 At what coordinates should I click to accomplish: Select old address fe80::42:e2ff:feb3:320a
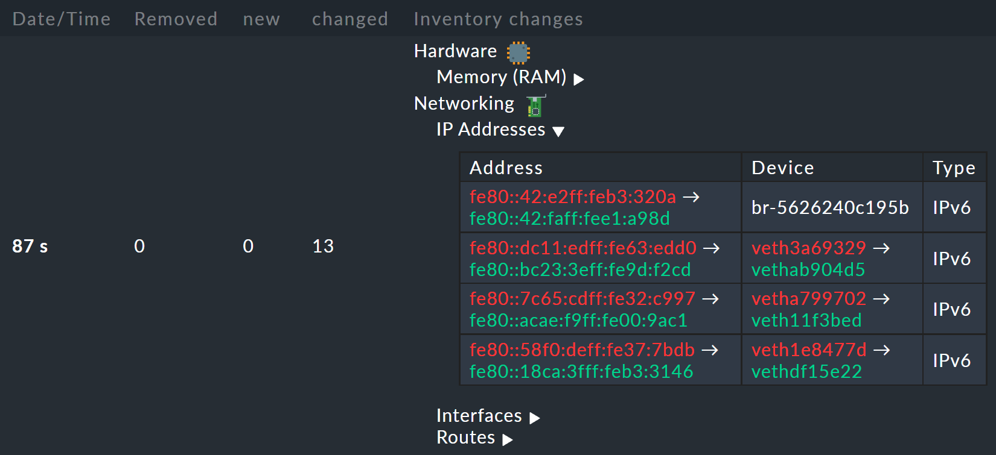click(x=572, y=196)
